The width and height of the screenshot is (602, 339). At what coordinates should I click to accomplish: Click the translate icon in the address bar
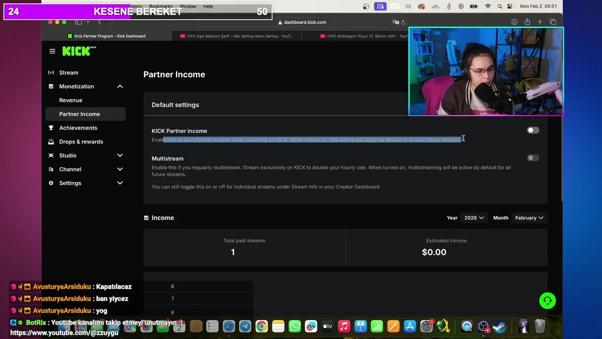(396, 22)
